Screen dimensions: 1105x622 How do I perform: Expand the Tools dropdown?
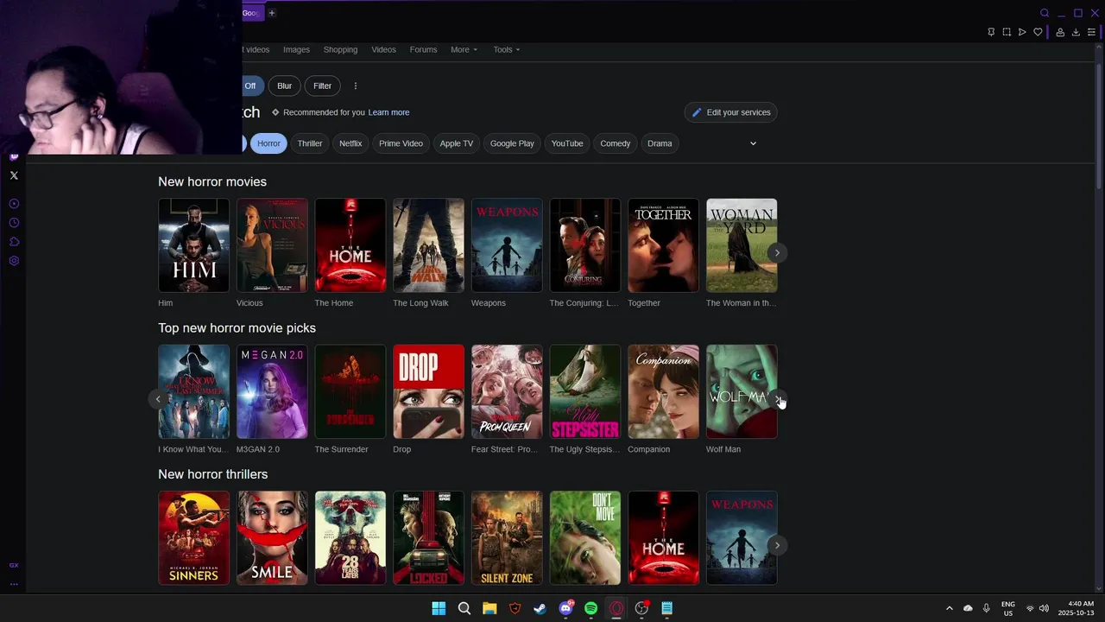pyautogui.click(x=507, y=49)
